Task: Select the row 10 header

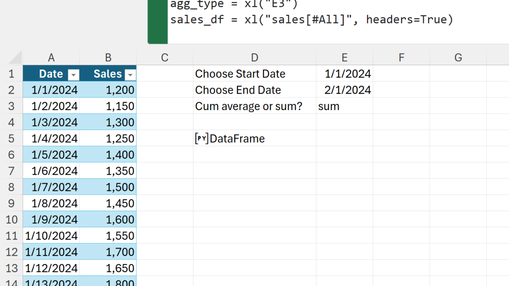Action: 11,220
